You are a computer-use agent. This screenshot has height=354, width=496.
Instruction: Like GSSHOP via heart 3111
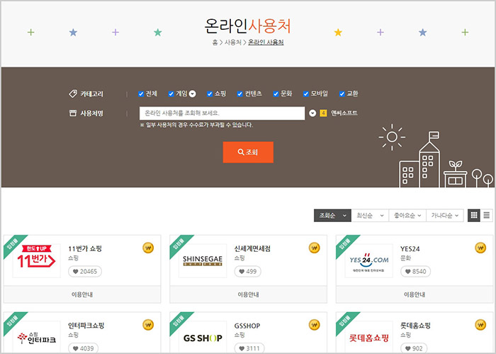click(249, 348)
